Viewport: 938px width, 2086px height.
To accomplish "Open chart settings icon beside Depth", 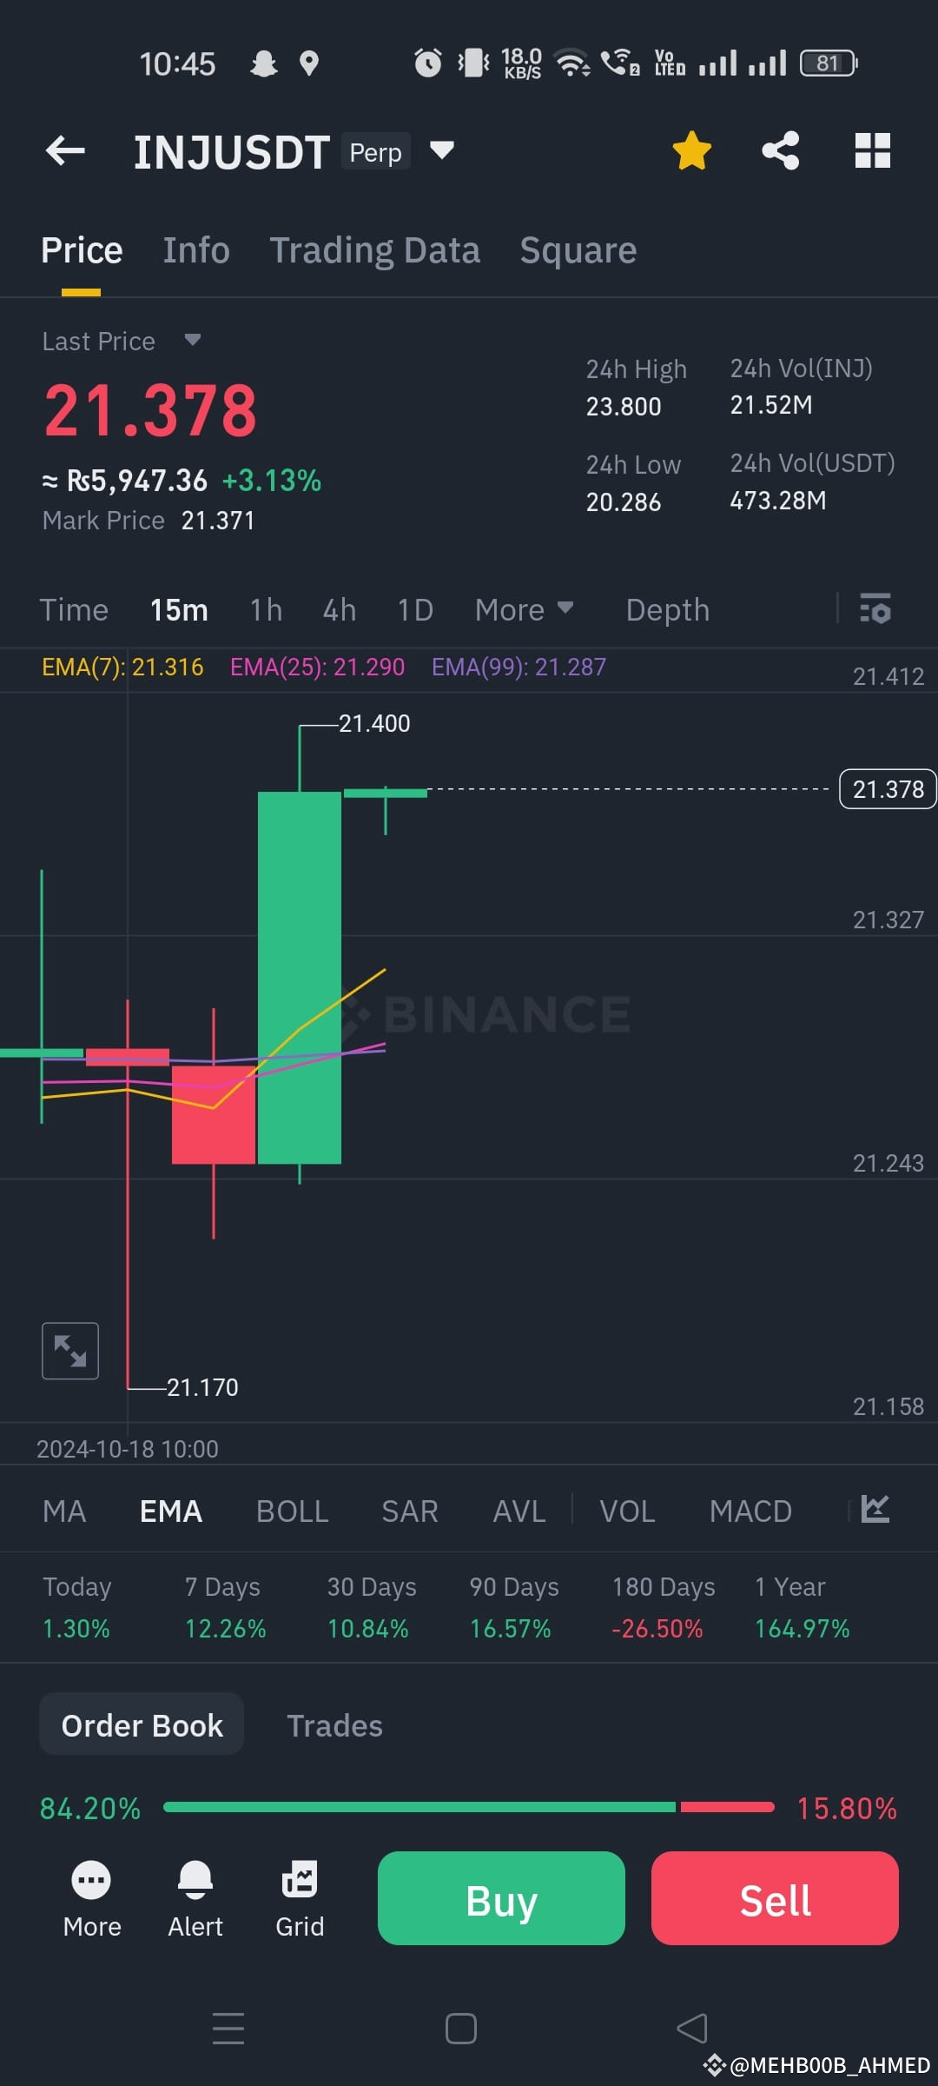I will tap(875, 608).
